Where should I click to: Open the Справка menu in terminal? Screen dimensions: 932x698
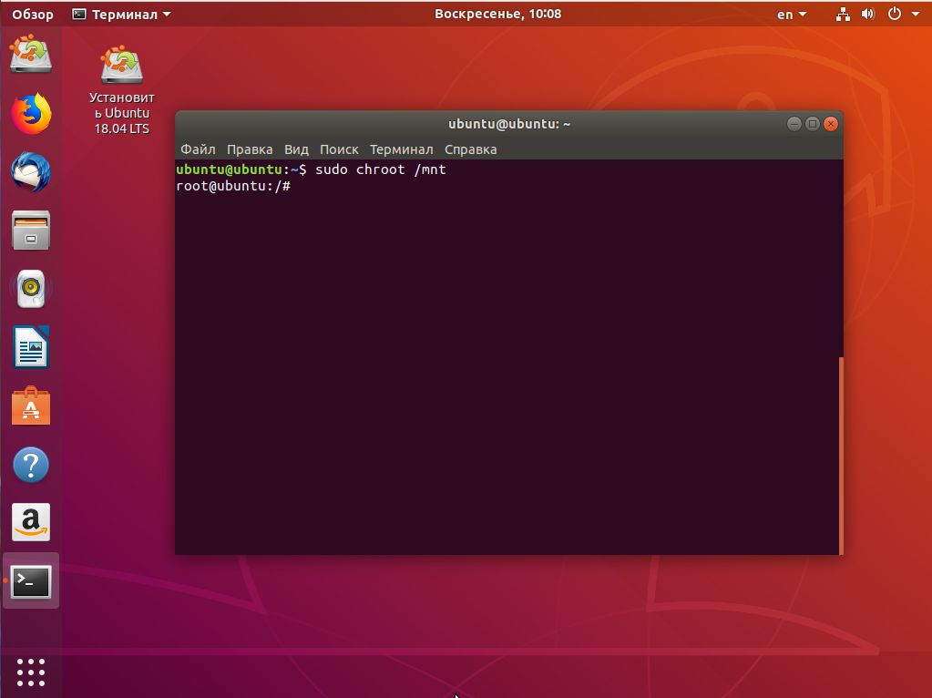click(x=470, y=149)
